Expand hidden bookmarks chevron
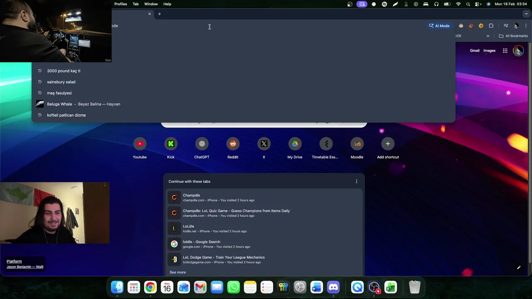Screen dimensions: 532x299 coord(488,36)
